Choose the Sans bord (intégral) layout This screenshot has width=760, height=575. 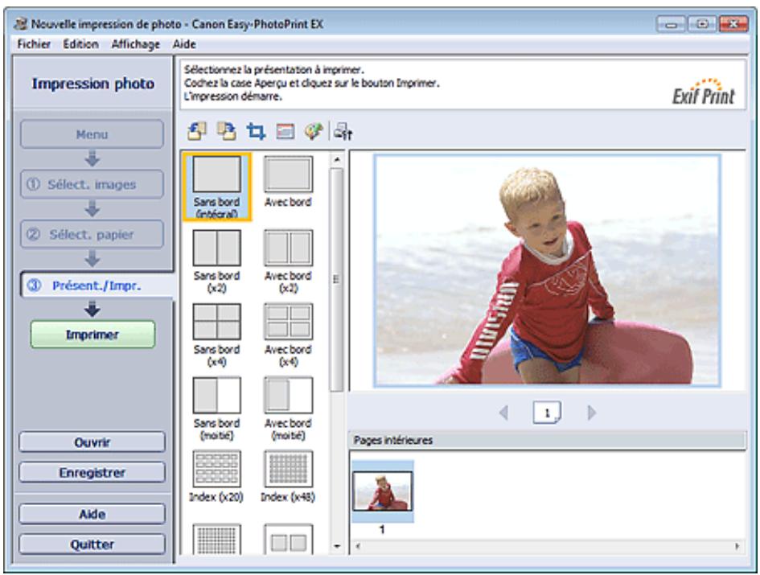coord(217,187)
